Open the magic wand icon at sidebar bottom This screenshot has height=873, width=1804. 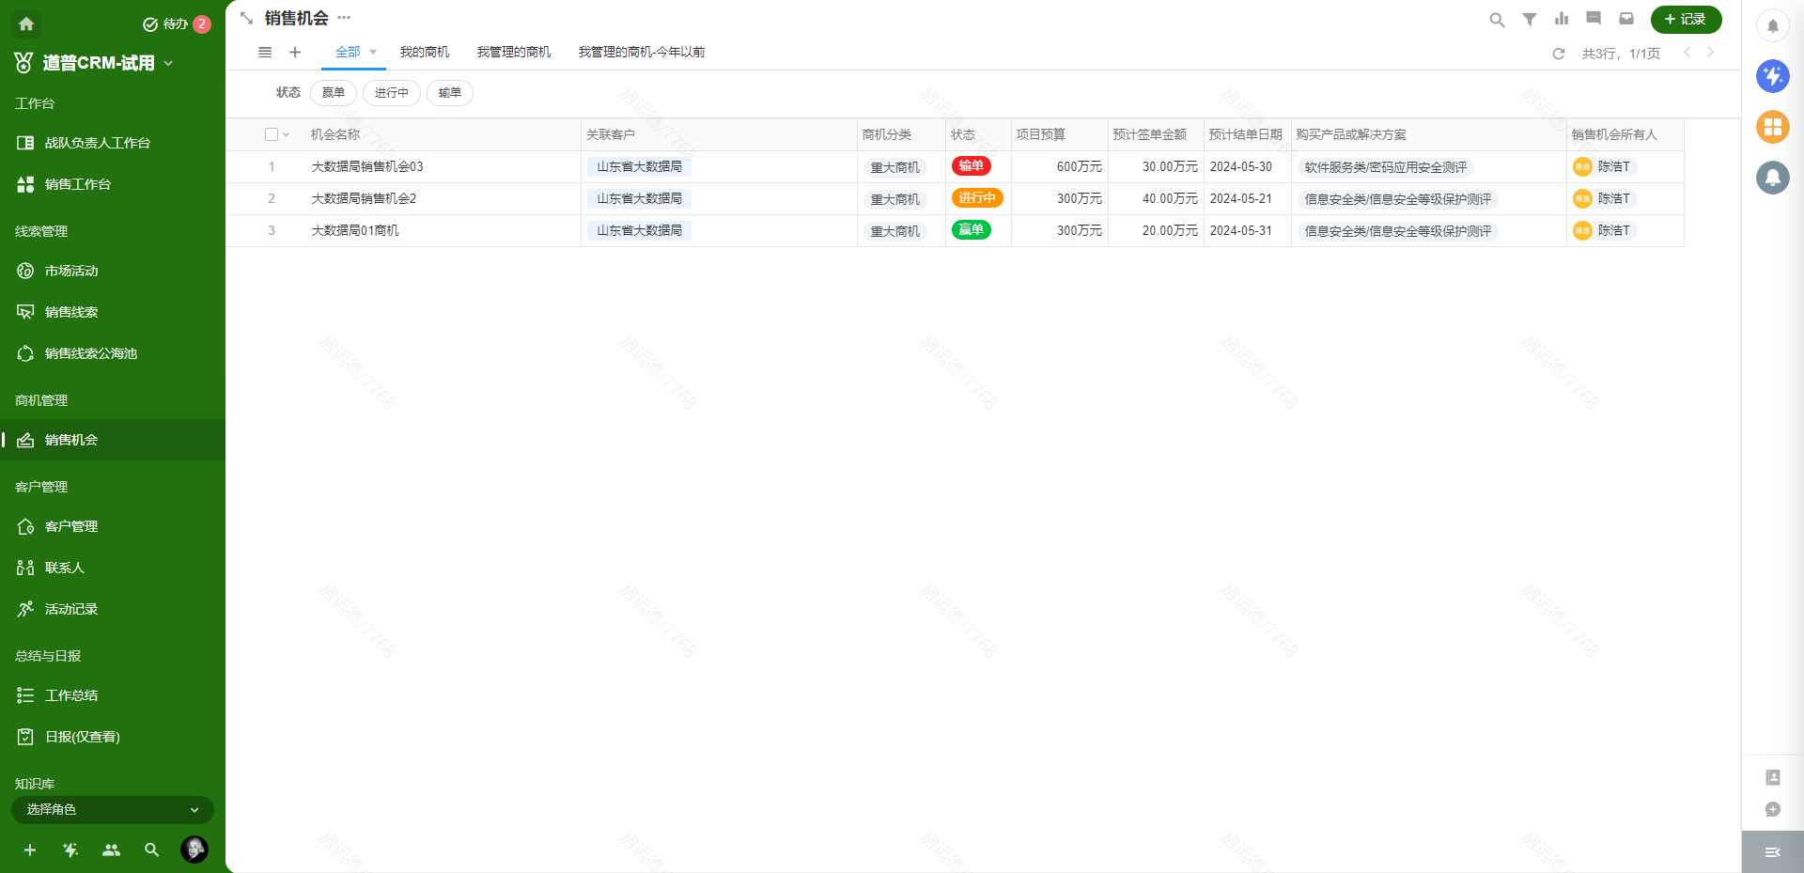(x=70, y=850)
